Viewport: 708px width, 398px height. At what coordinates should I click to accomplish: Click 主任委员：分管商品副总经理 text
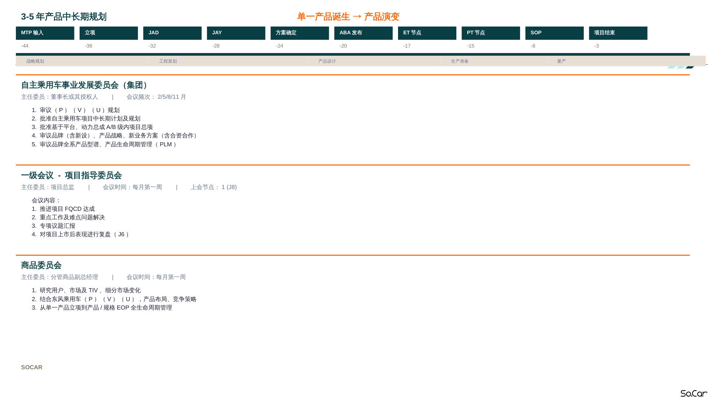click(x=60, y=277)
